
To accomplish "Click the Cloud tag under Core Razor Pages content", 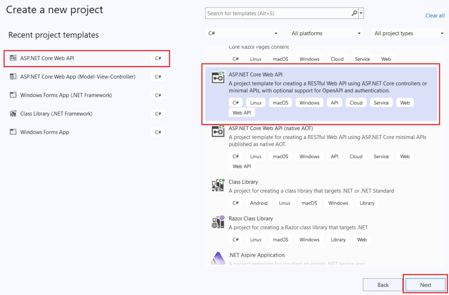I will pyautogui.click(x=337, y=59).
